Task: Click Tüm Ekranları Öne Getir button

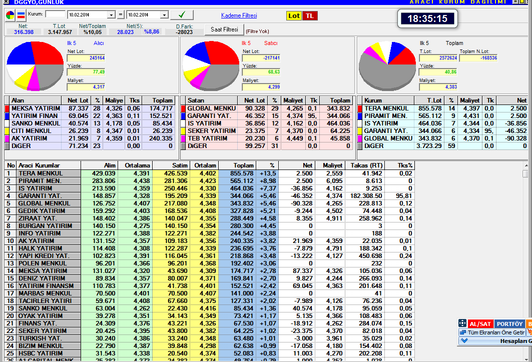Action: coord(492,332)
